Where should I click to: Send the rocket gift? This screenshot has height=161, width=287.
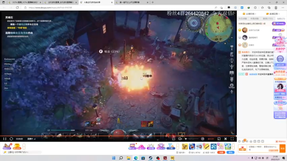[x=192, y=146]
